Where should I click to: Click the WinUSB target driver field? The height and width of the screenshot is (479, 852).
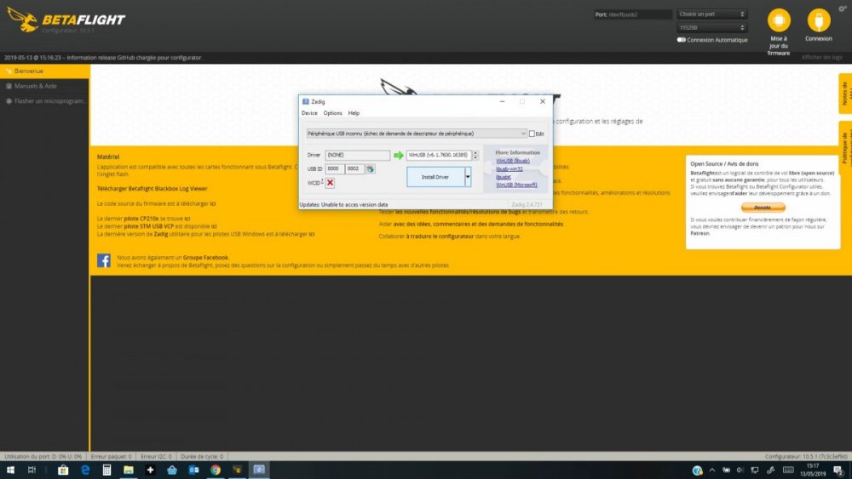coord(439,155)
